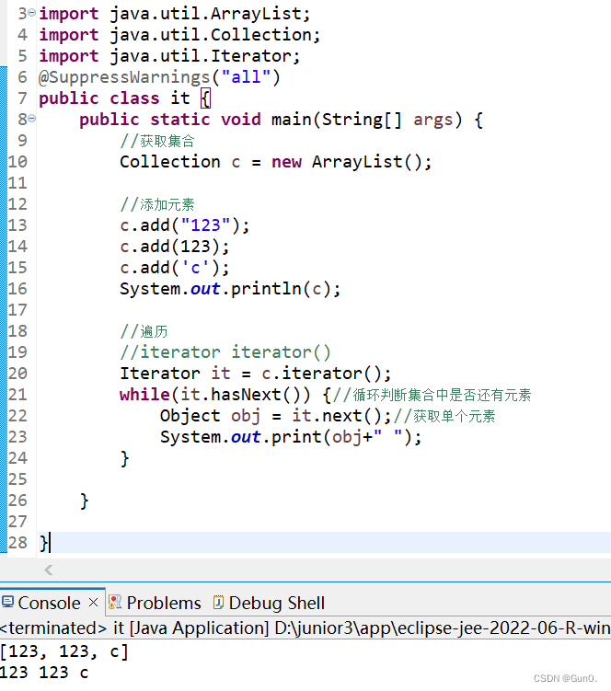The height and width of the screenshot is (691, 611).
Task: Click the System.out.println(c); statement
Action: 230,289
